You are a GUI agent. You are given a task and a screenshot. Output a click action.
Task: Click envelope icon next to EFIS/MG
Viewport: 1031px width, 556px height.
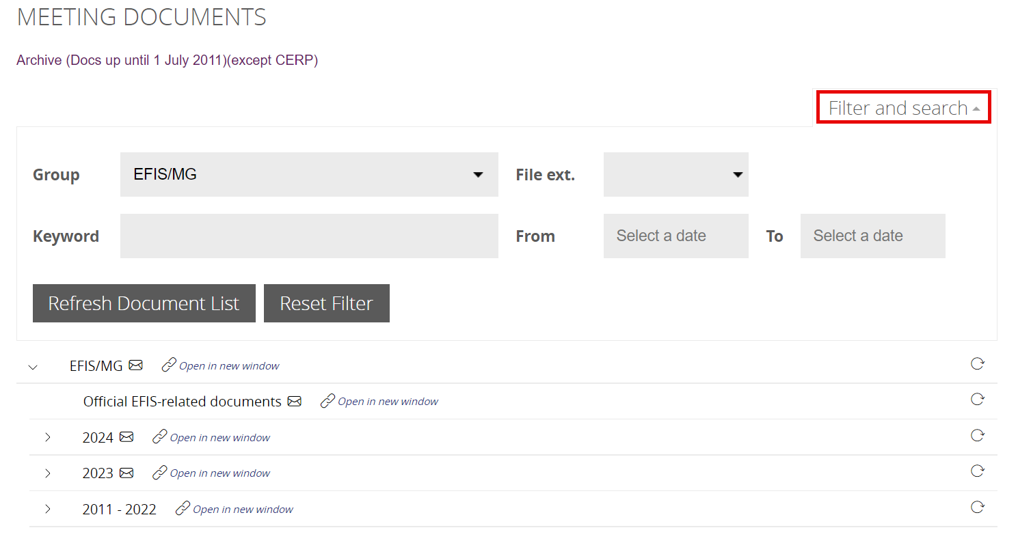136,365
